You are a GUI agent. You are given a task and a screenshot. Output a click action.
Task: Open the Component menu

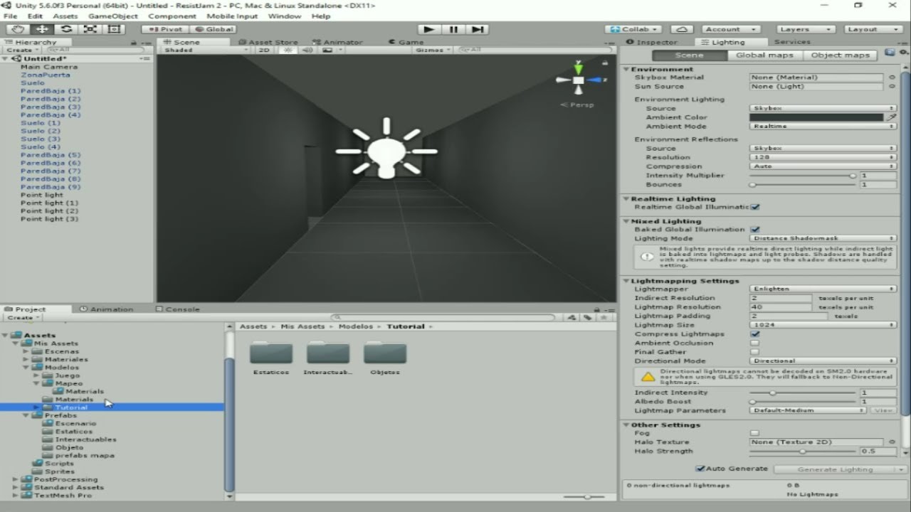[x=172, y=16]
